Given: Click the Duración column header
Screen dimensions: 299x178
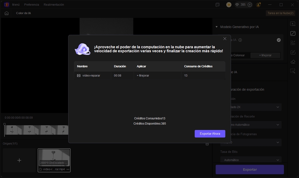Looking at the screenshot, I should [120, 66].
